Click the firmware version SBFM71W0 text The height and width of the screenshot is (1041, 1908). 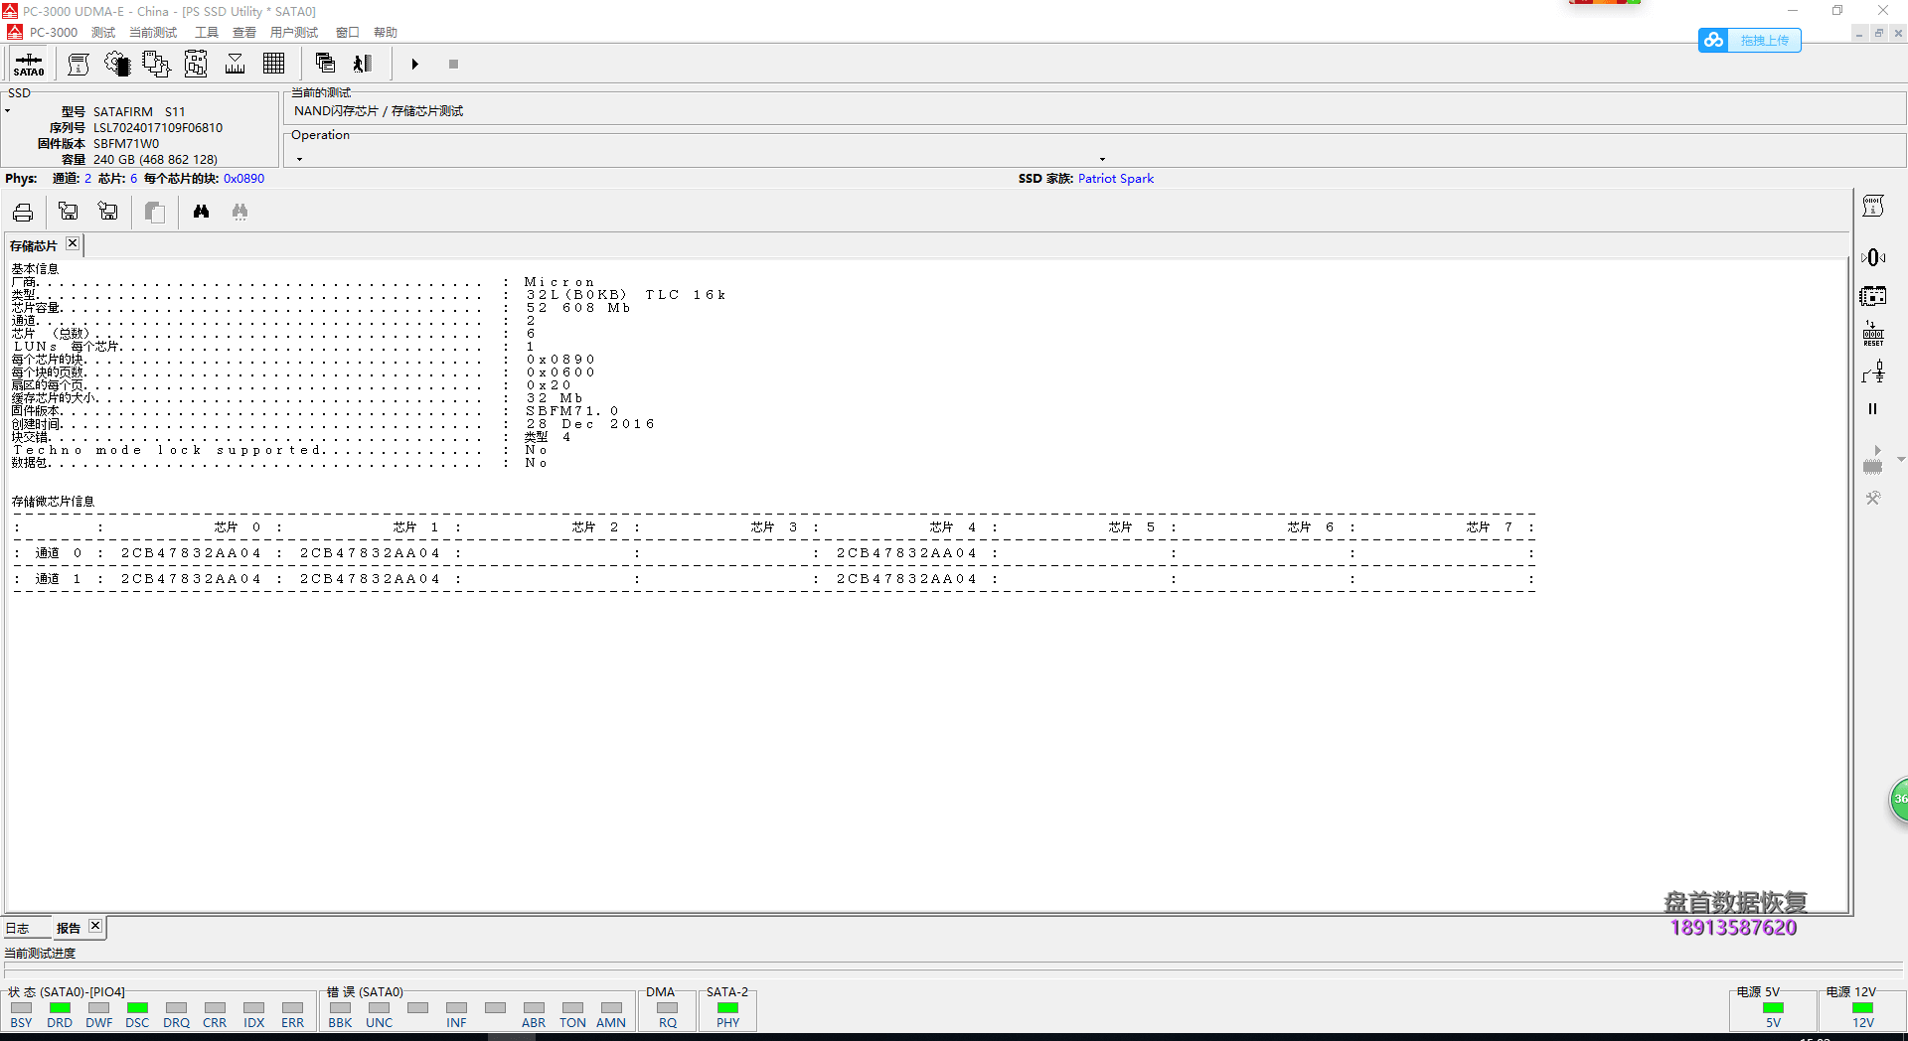coord(126,144)
